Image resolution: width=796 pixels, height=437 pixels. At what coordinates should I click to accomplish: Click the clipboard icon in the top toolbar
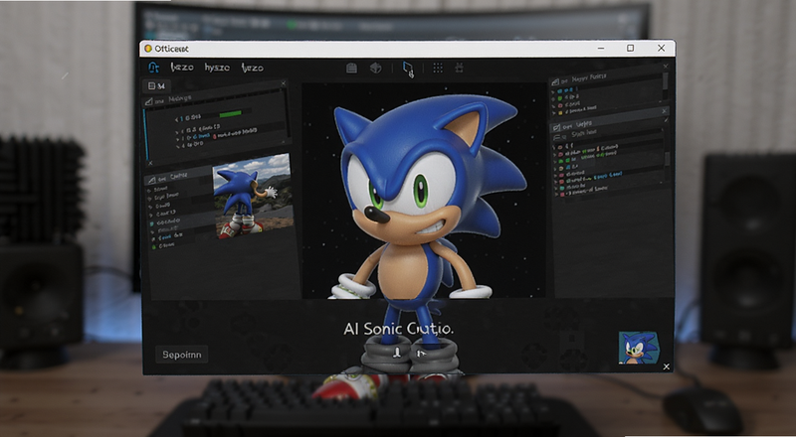(351, 68)
